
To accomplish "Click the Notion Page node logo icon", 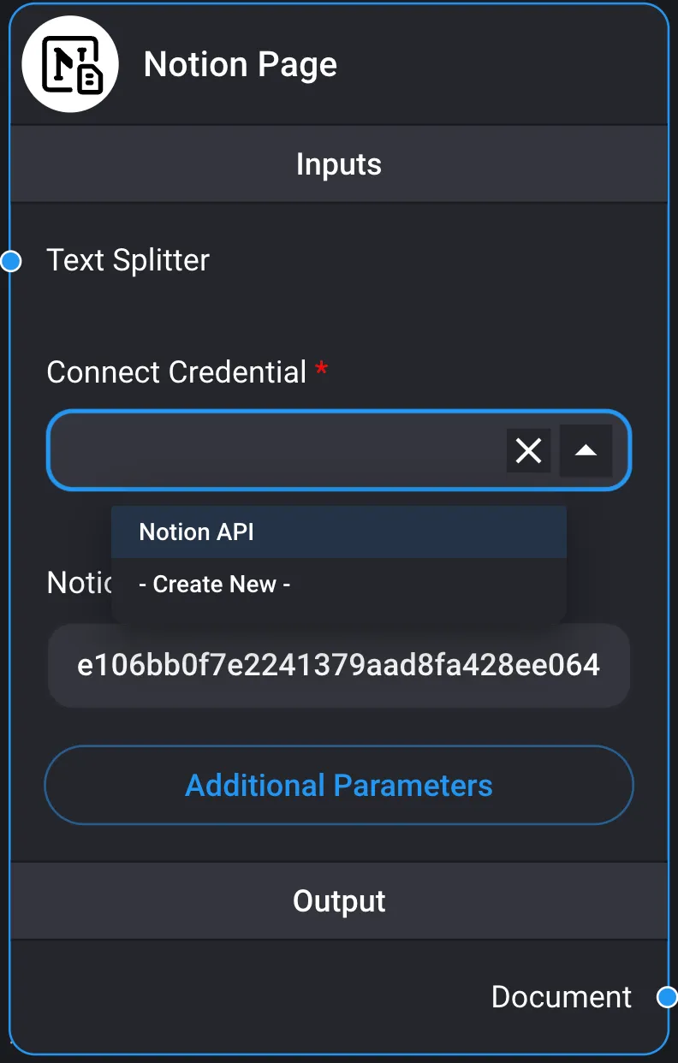I will point(69,64).
